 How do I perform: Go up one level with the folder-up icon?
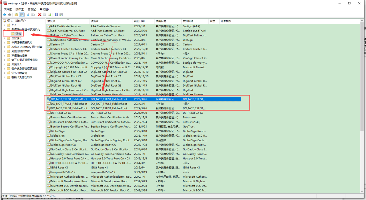(16, 15)
